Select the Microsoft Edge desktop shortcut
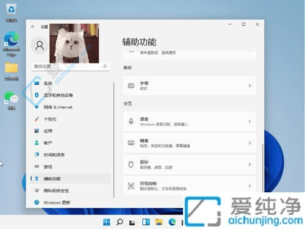305x229 pixels. (12, 44)
